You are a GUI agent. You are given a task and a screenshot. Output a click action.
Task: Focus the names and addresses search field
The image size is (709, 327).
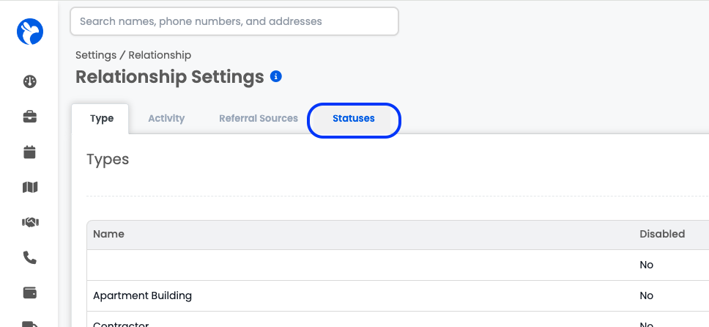(234, 21)
